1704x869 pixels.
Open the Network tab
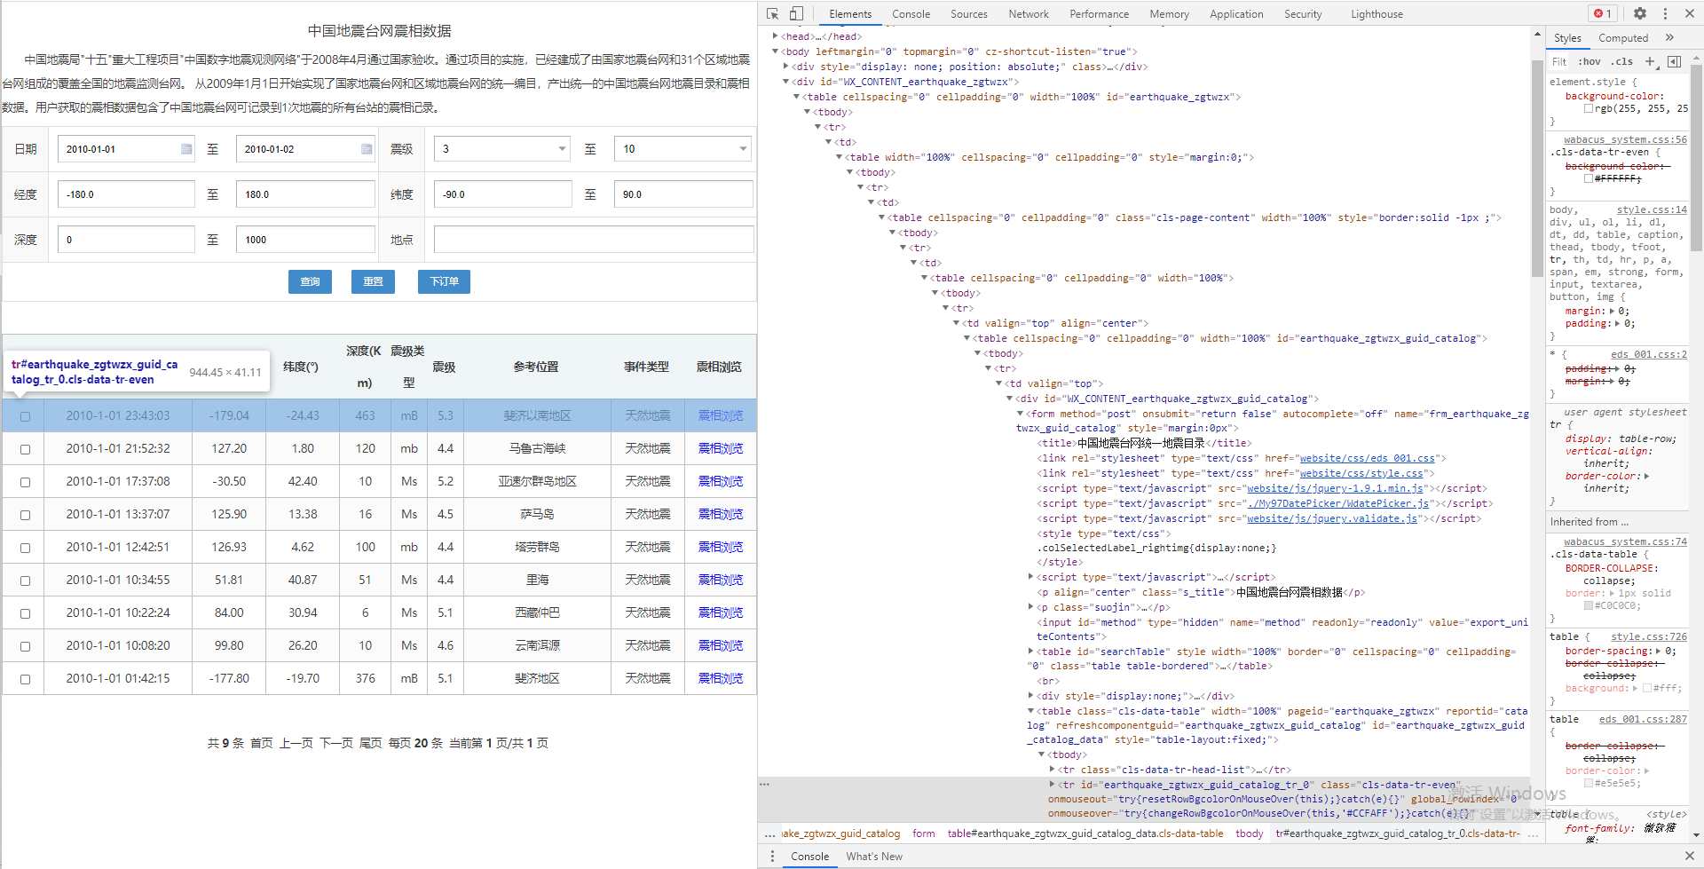[1029, 14]
